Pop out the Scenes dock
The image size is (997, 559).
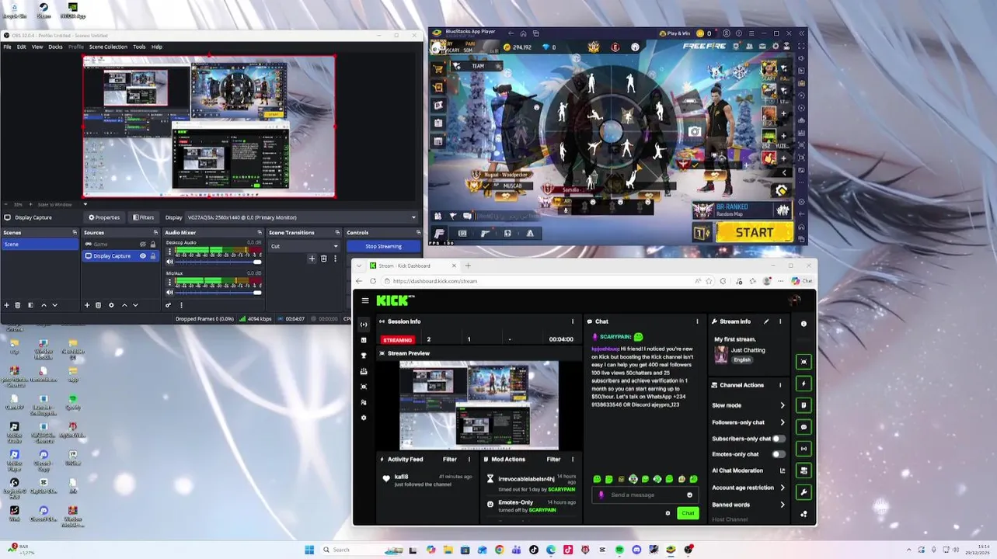click(75, 232)
